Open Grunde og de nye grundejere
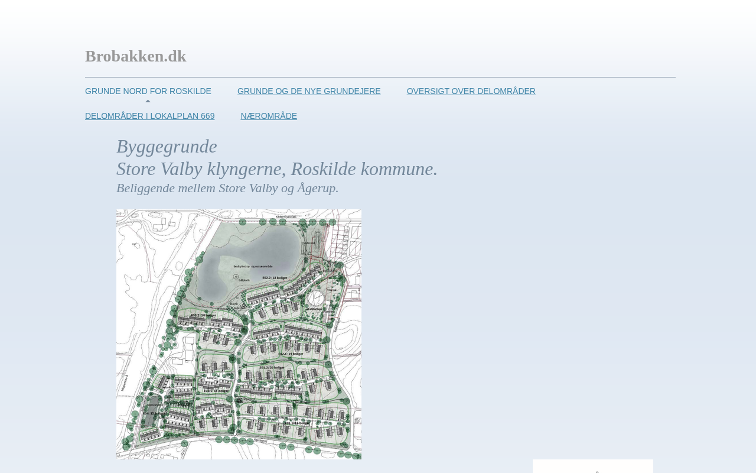The image size is (756, 473). (309, 91)
